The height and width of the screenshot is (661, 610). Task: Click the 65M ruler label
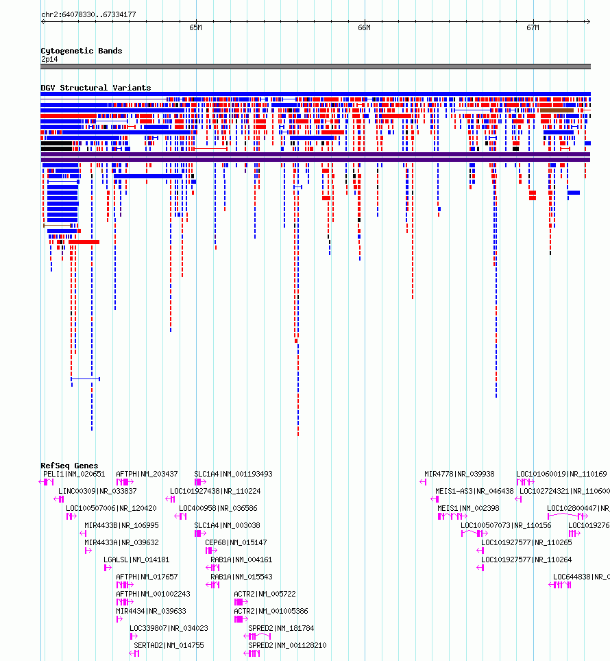(195, 27)
